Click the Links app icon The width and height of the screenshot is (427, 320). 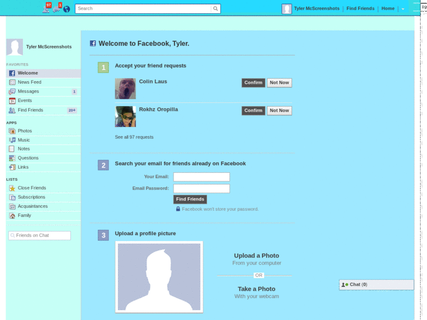pyautogui.click(x=12, y=167)
